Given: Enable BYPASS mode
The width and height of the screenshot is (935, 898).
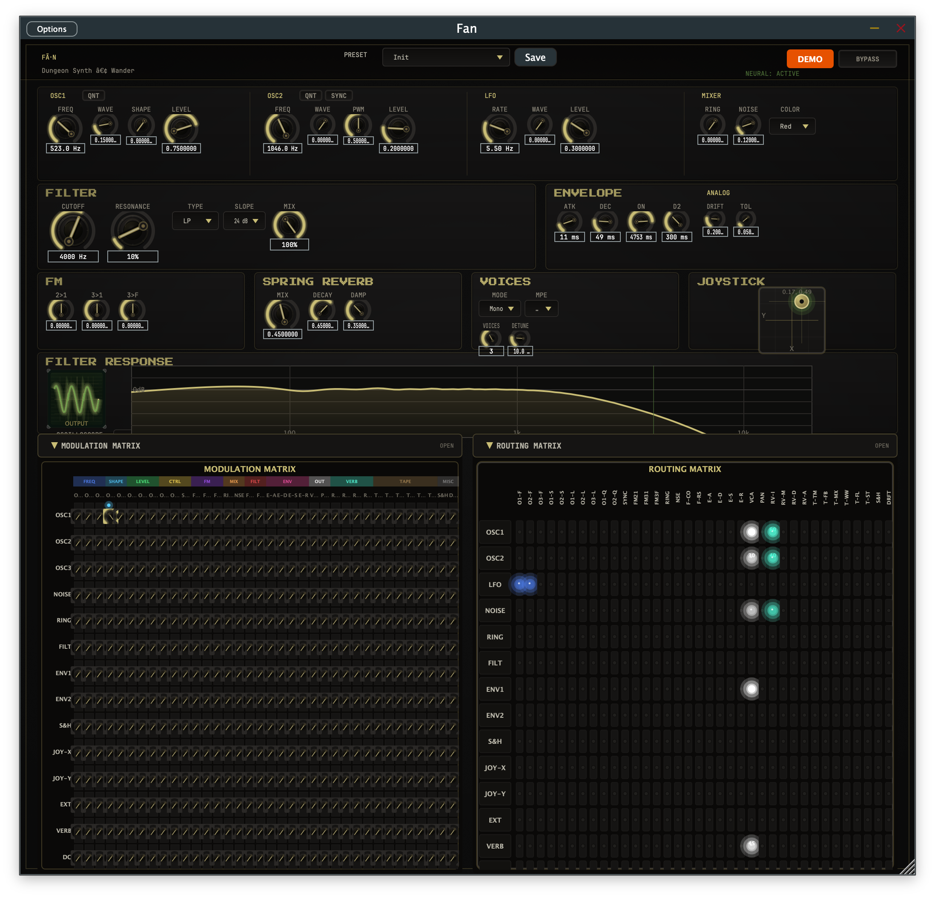Looking at the screenshot, I should (x=867, y=58).
